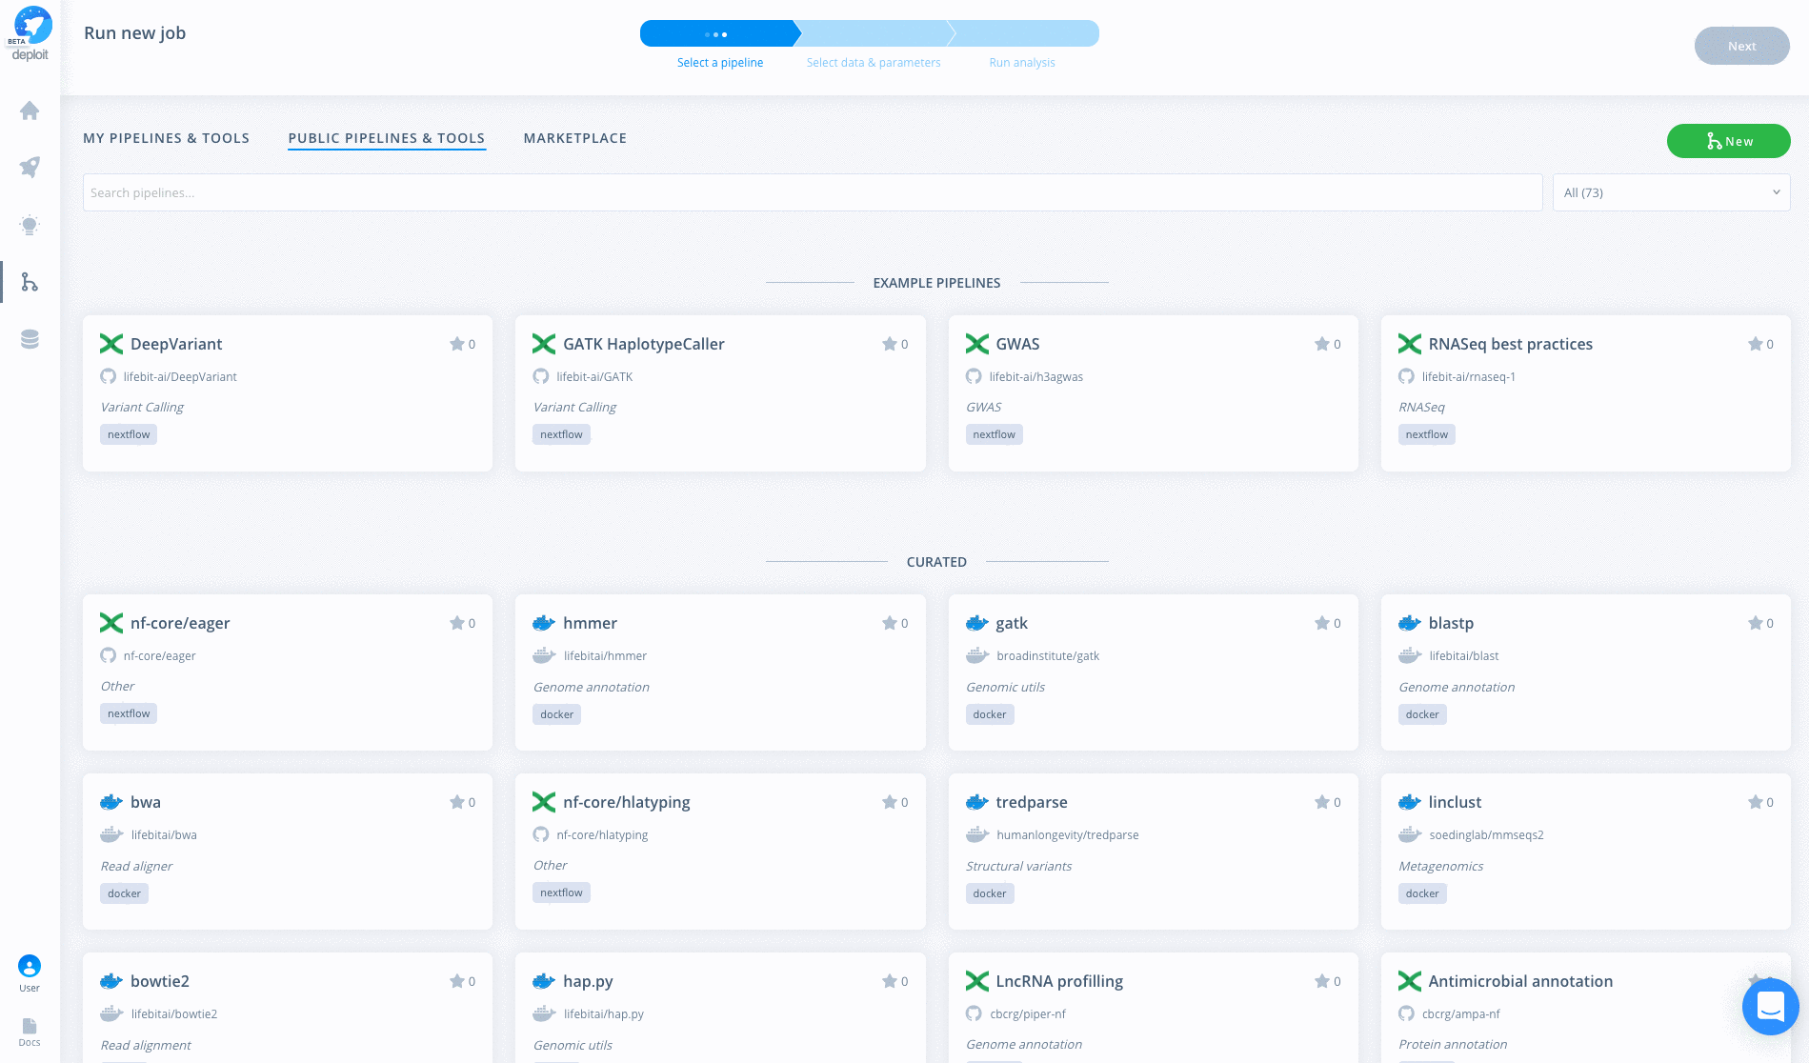Image resolution: width=1809 pixels, height=1063 pixels.
Task: Open broadinstitute/gatk image link
Action: 1048,656
